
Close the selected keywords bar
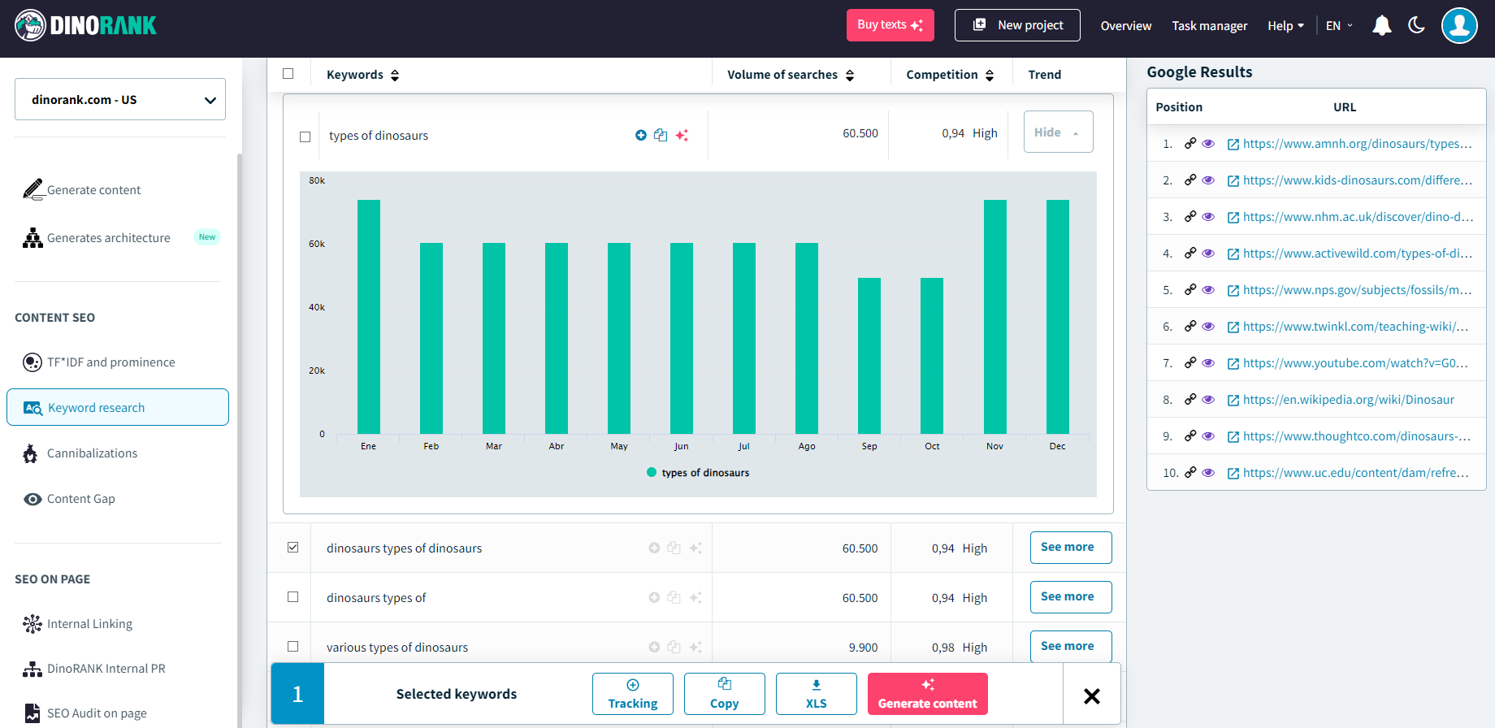pyautogui.click(x=1091, y=695)
